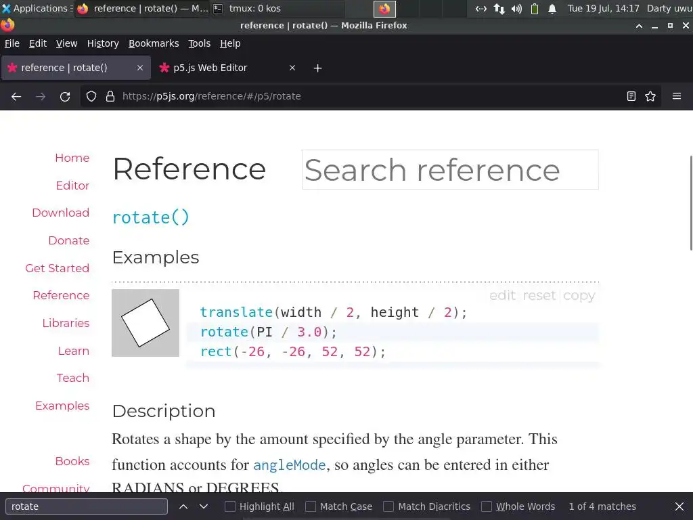Screen dimensions: 693x520
Task: Open the Books link
Action: pos(72,461)
